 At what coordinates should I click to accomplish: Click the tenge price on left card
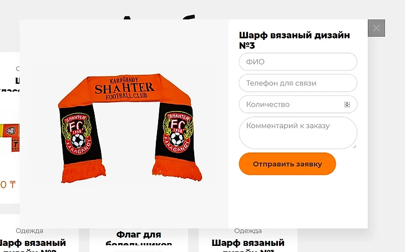(x=8, y=184)
